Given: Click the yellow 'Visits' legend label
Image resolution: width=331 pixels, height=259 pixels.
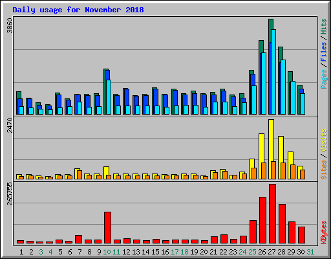Looking at the screenshot, I should click(323, 141).
